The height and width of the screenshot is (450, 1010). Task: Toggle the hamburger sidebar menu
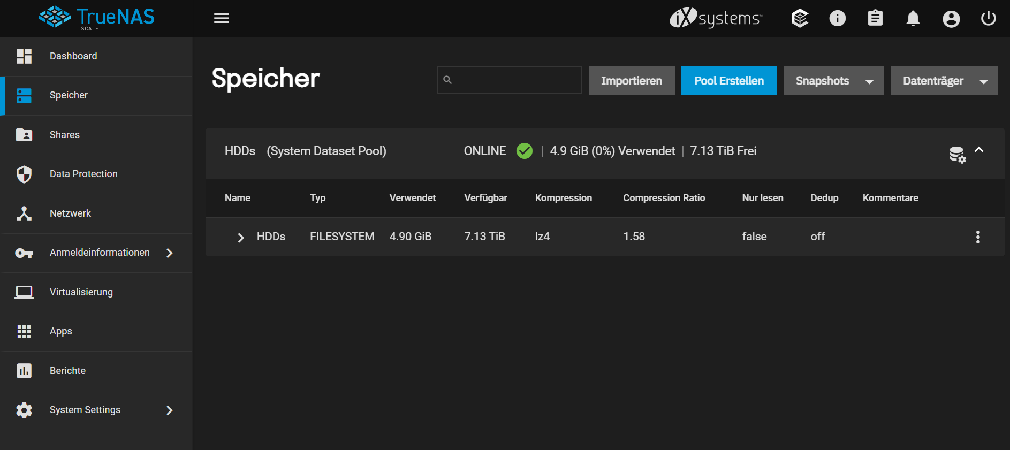[221, 19]
